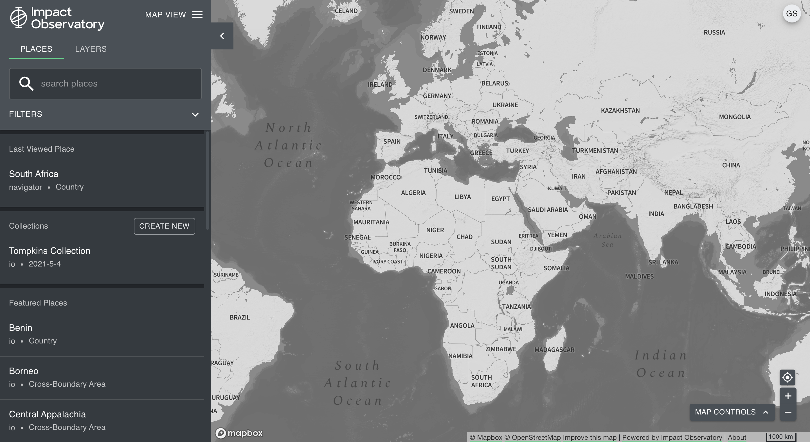Open the Tompkins Collection entry
810x442 pixels.
(x=50, y=251)
